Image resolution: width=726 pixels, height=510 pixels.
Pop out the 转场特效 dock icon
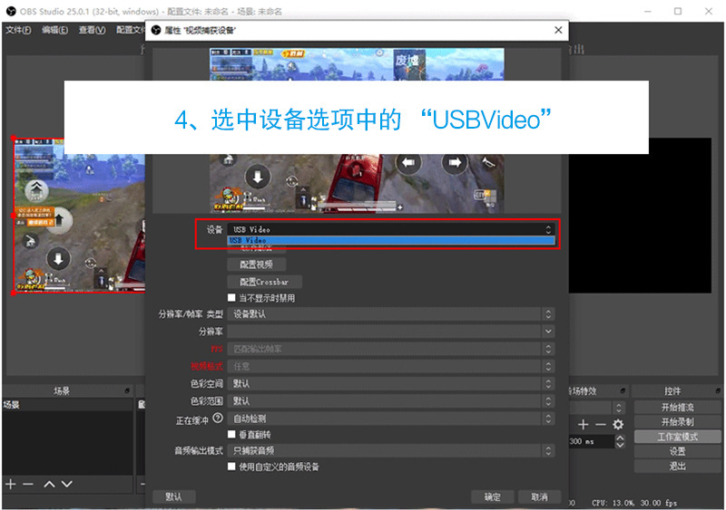coord(623,391)
